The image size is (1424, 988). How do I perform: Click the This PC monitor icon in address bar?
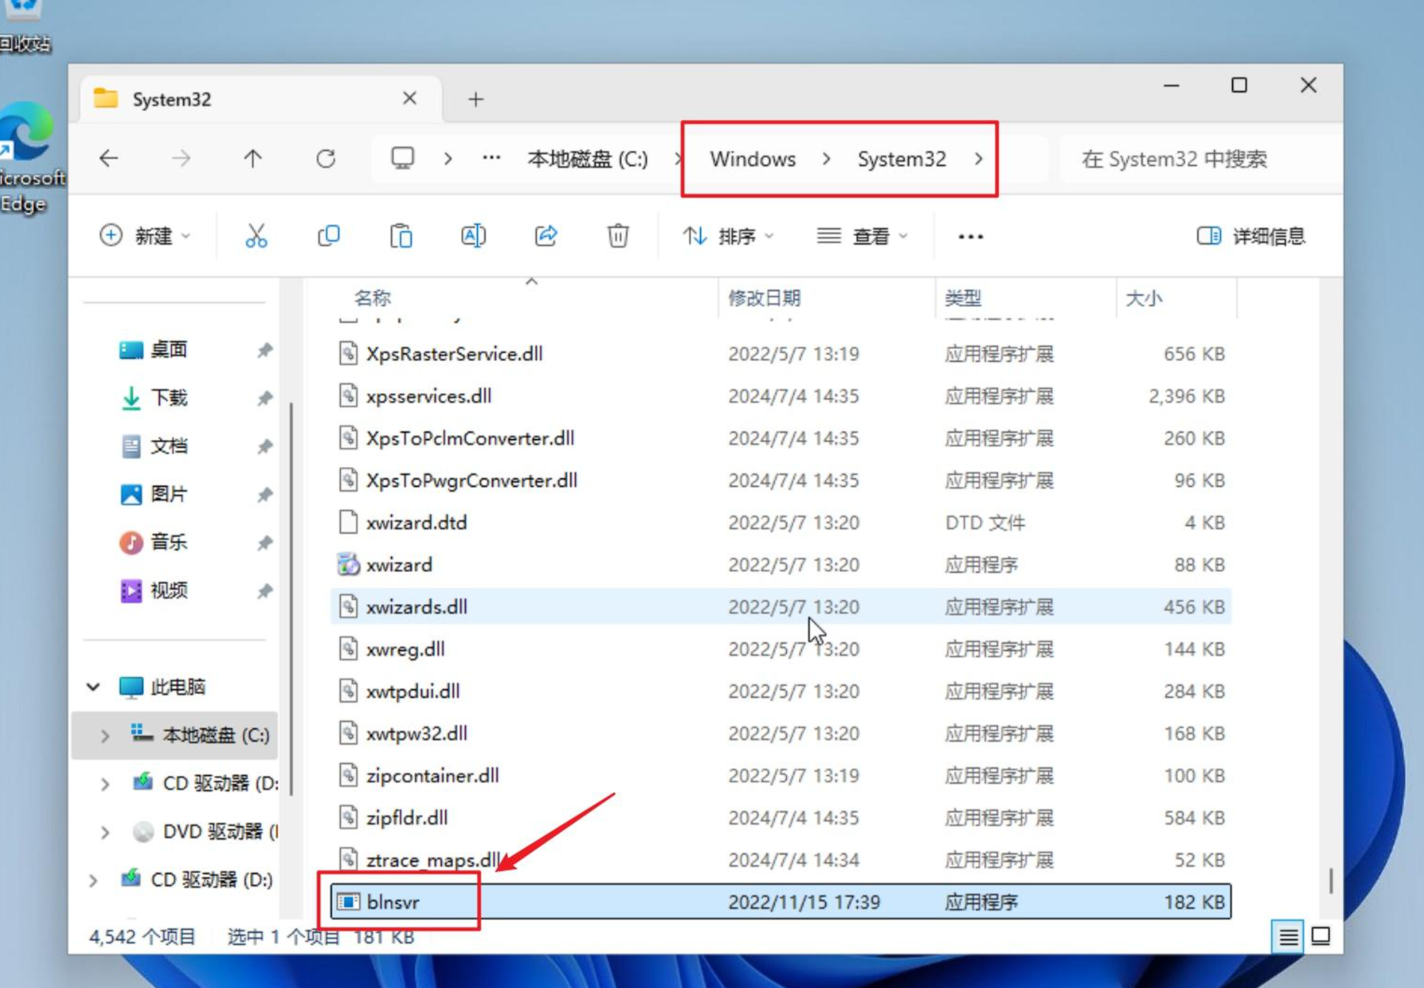tap(403, 158)
